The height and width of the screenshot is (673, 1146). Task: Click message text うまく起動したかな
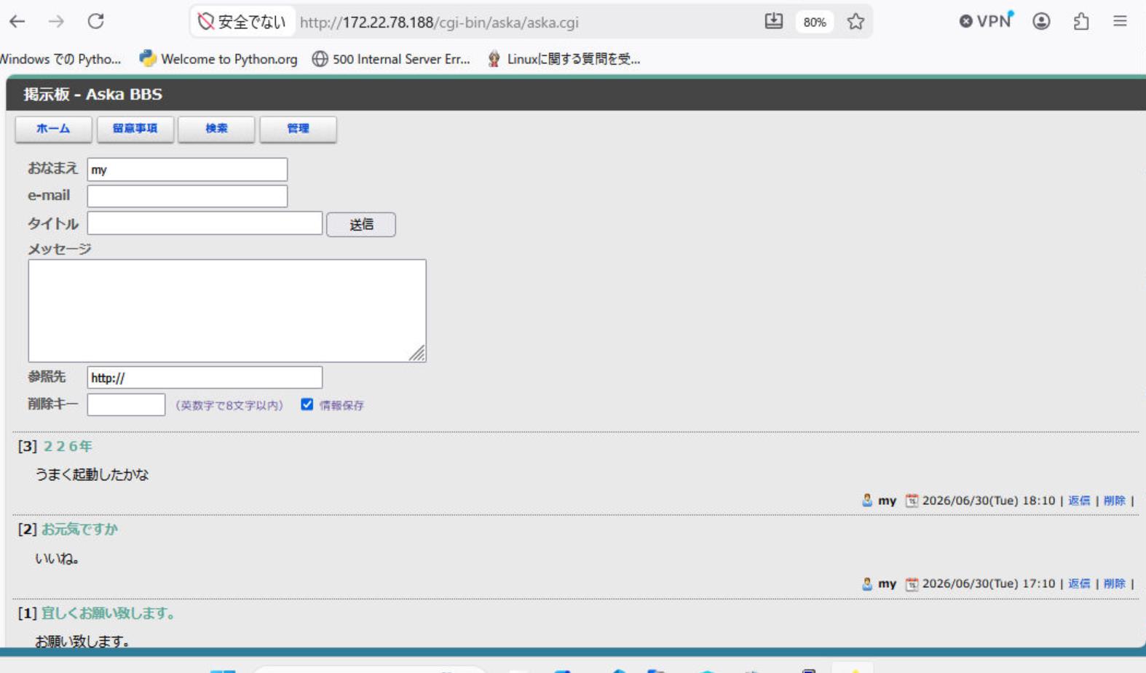(x=92, y=474)
